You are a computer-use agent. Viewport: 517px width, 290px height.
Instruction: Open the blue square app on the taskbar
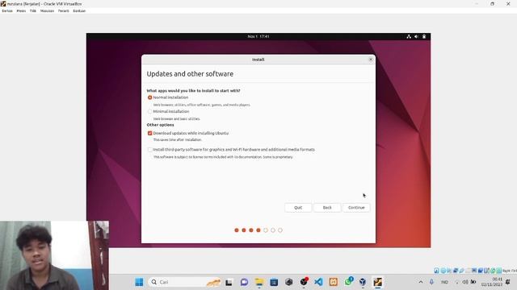(x=274, y=282)
